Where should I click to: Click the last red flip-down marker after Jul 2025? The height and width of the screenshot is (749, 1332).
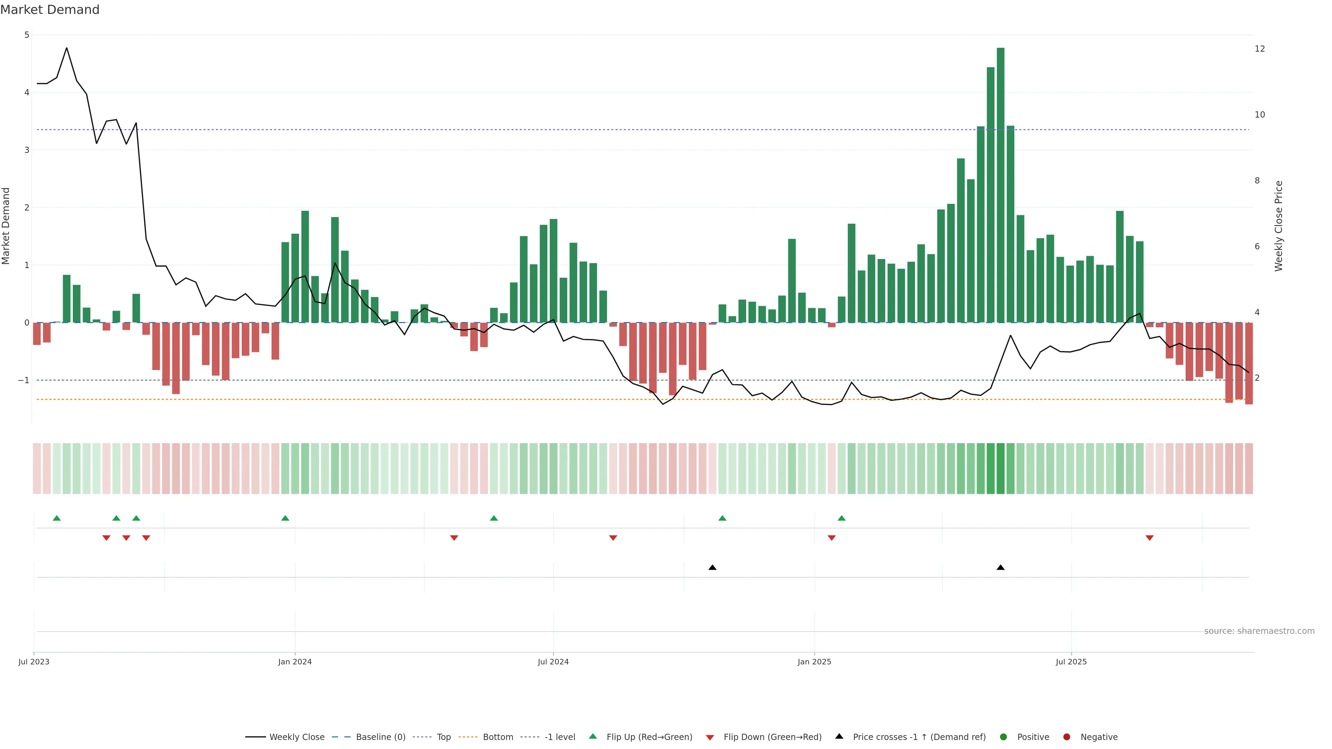coord(1150,538)
